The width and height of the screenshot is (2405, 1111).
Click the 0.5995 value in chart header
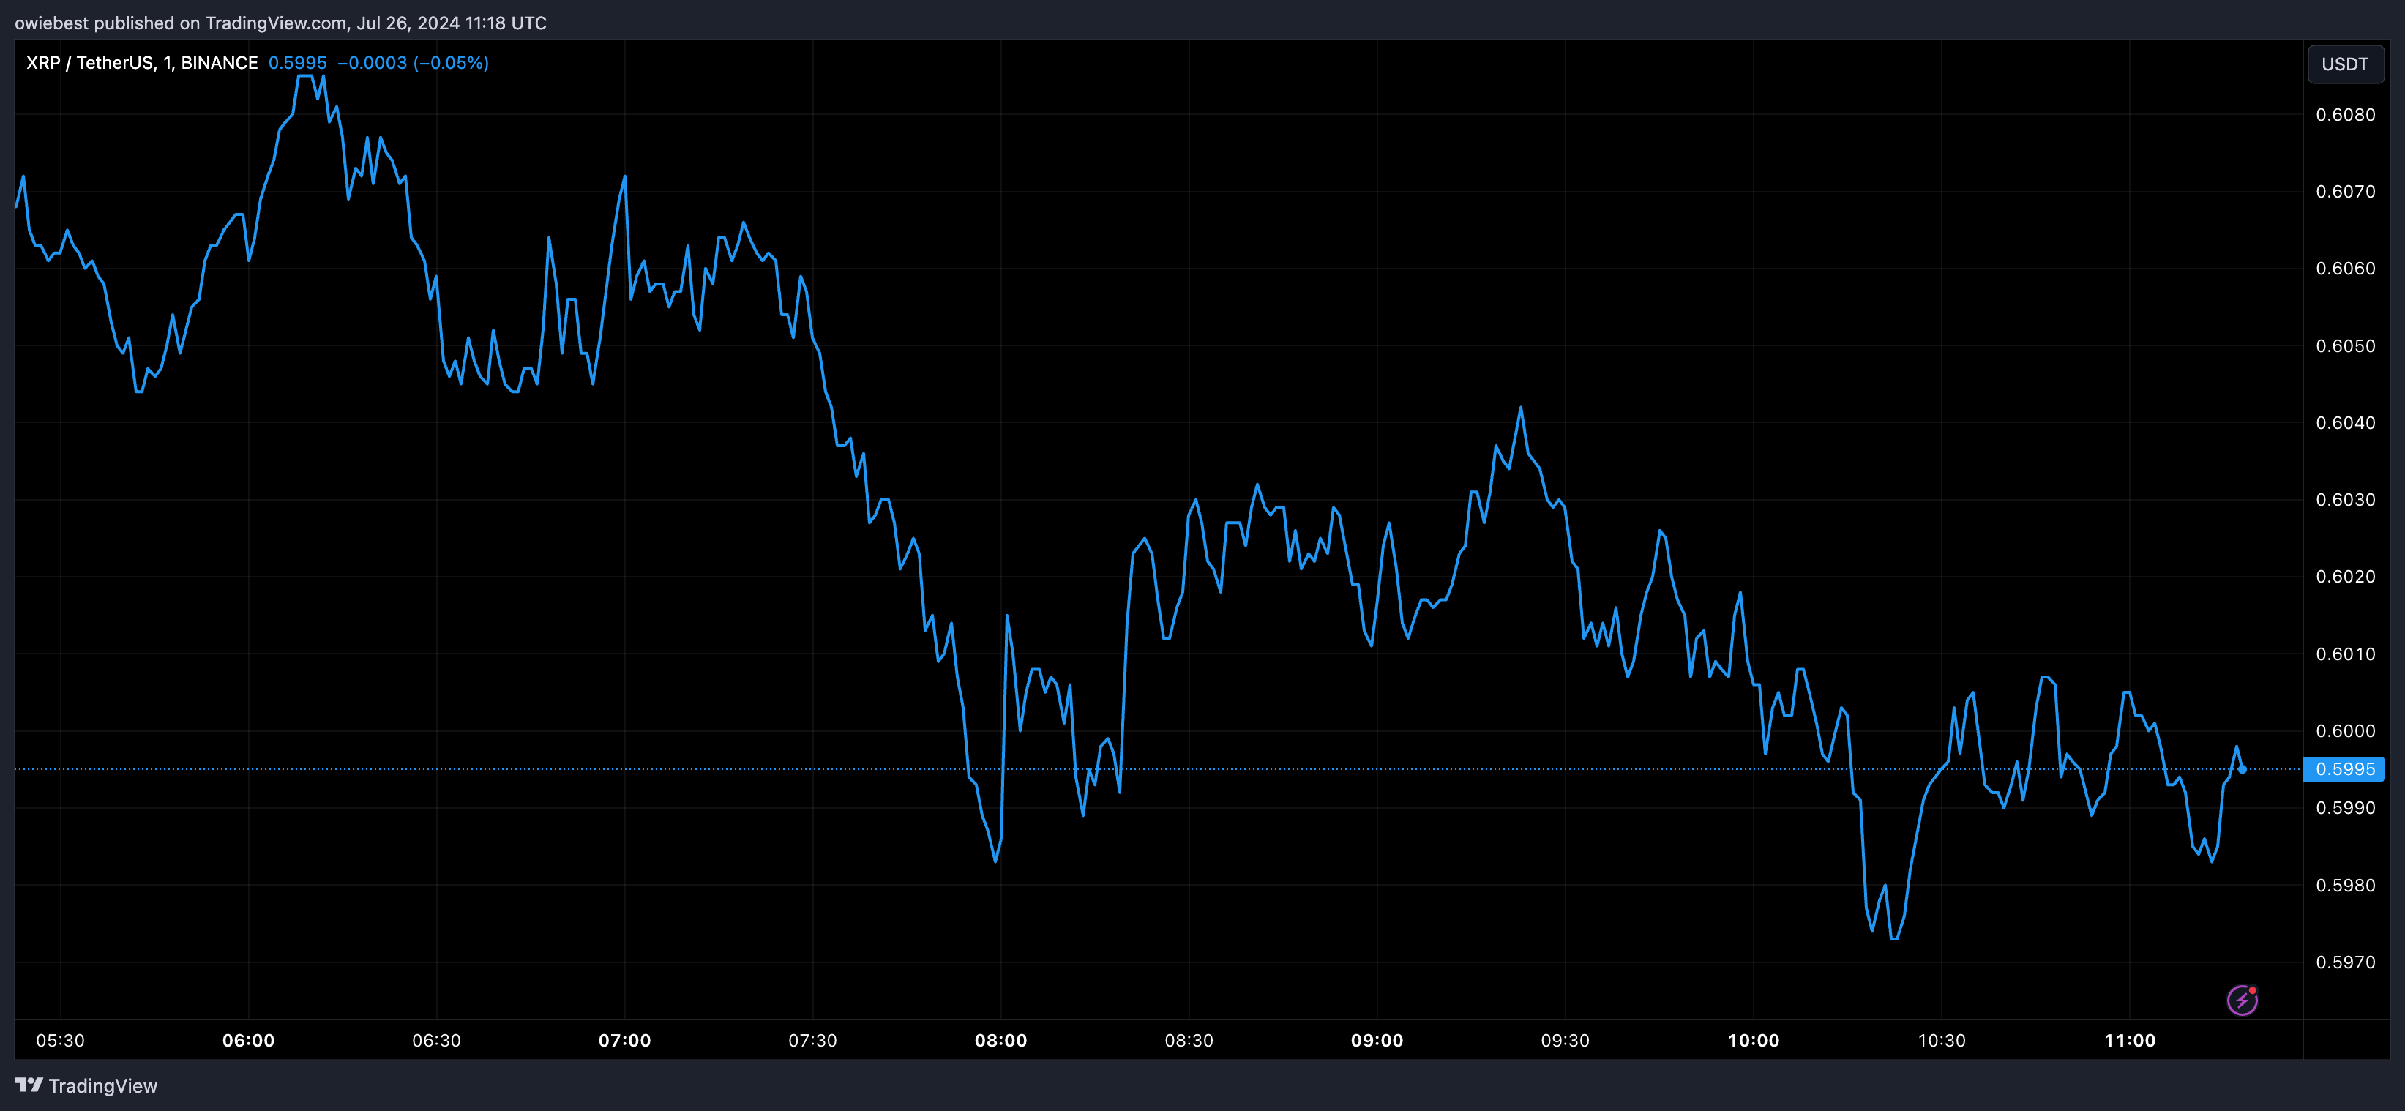pos(297,62)
